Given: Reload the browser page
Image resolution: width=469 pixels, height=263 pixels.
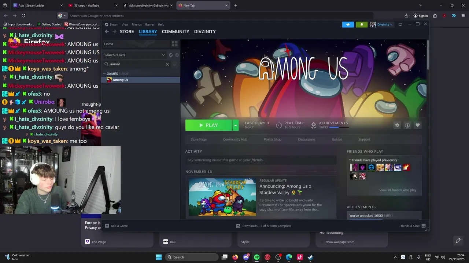Looking at the screenshot, I should pyautogui.click(x=23, y=16).
